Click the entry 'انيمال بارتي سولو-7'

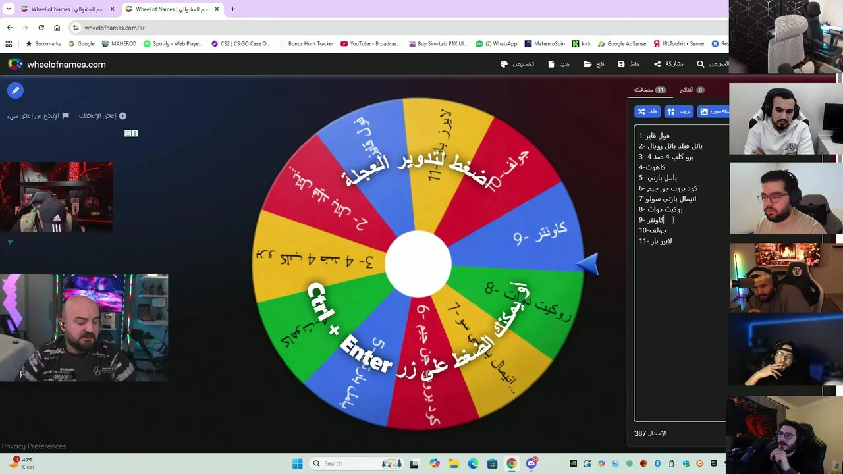[x=667, y=199]
